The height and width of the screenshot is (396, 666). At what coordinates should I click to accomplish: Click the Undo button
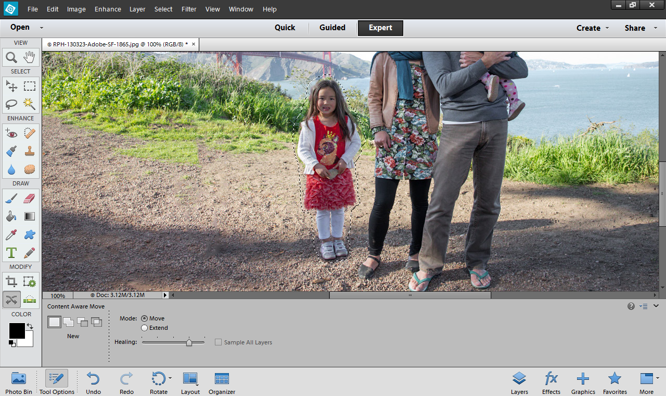pos(93,383)
